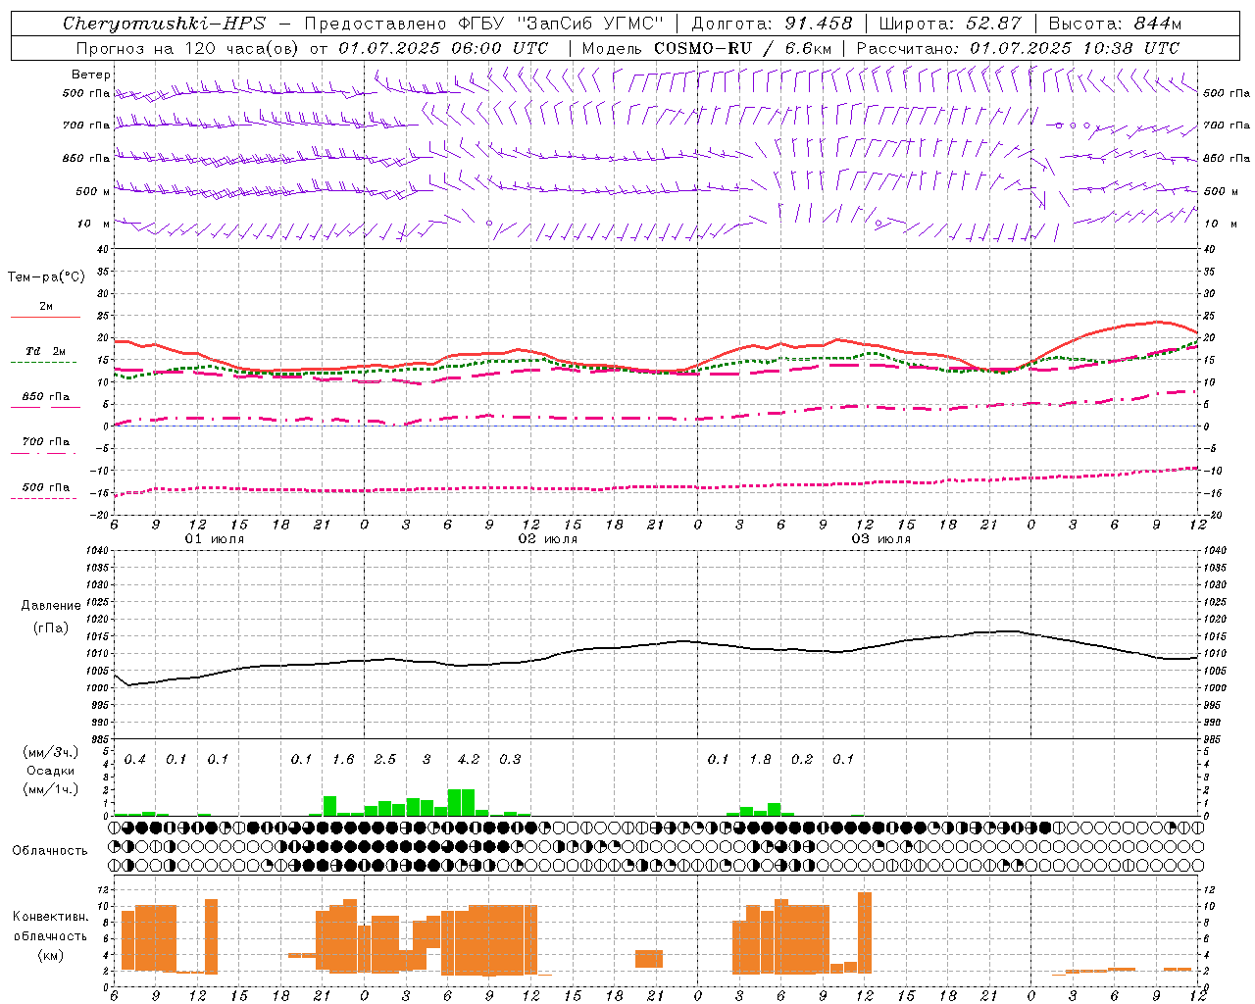Select the Долгота: 91.458 value

point(773,24)
